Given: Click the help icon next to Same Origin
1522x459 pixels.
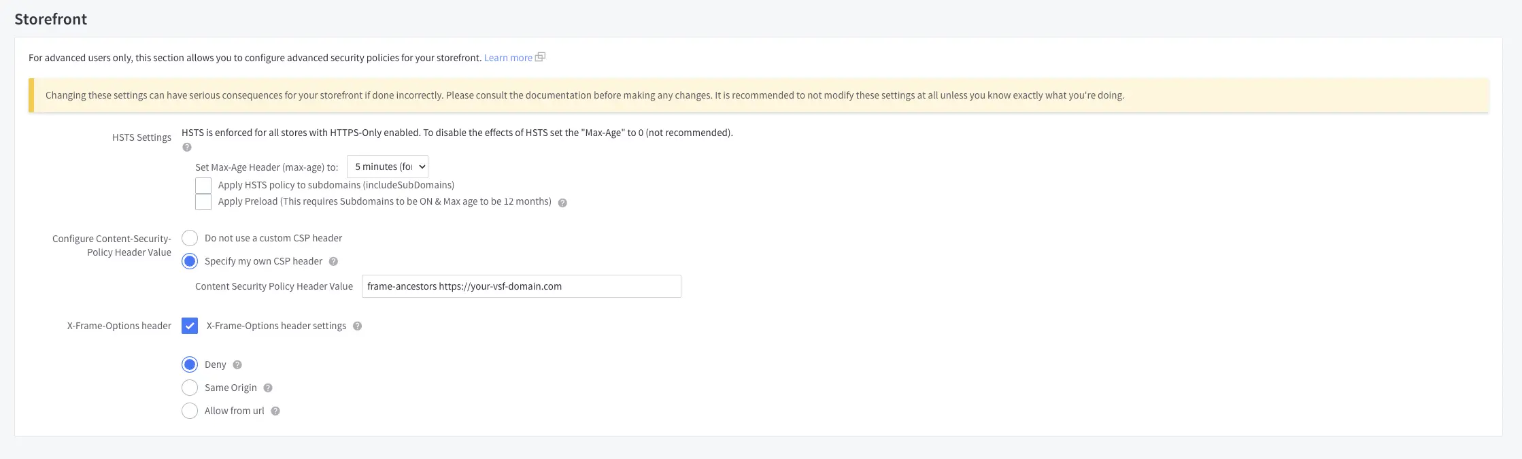Looking at the screenshot, I should [268, 388].
